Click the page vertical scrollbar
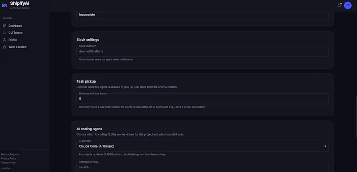Screen dimensions: 357x172 356,118
